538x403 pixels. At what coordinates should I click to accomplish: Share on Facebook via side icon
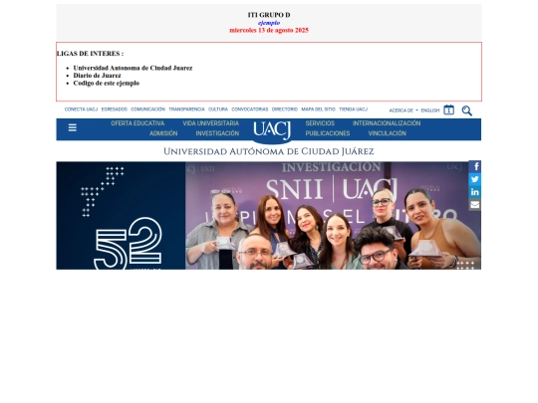pos(475,166)
